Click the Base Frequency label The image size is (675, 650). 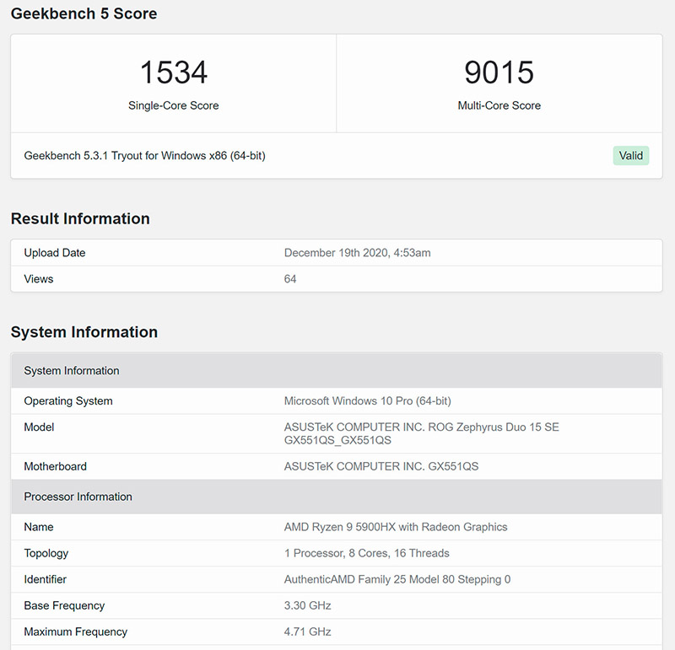[x=65, y=605]
